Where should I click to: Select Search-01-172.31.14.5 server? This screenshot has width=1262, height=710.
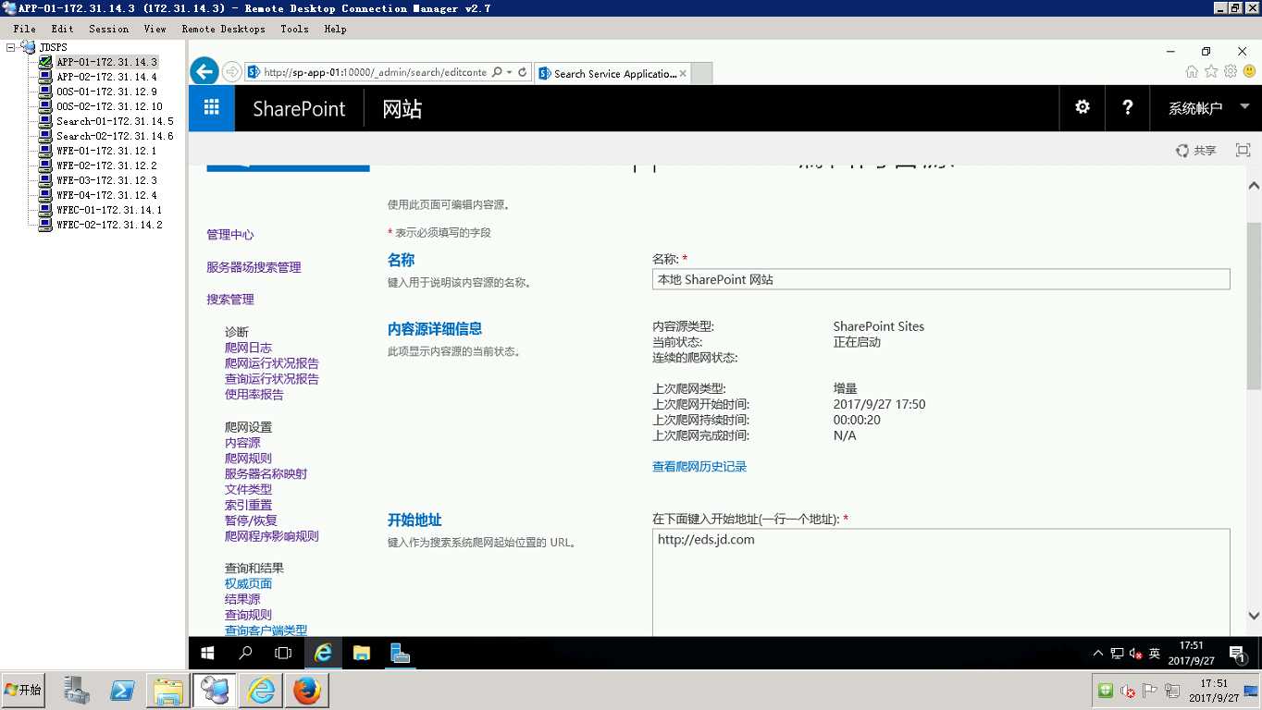[x=115, y=121]
